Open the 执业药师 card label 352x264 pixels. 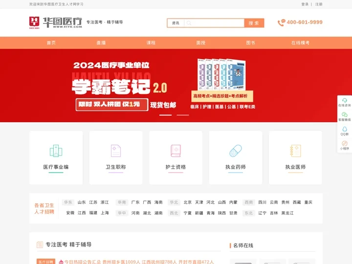(x=236, y=167)
